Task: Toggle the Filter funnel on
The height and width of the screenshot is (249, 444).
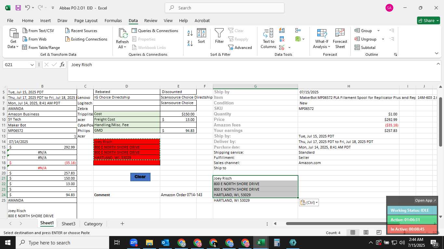Action: (x=219, y=36)
